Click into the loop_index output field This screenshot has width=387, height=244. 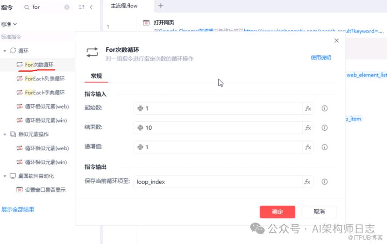218,182
